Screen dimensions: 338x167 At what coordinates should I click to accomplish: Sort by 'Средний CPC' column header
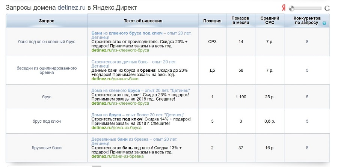tap(270, 21)
